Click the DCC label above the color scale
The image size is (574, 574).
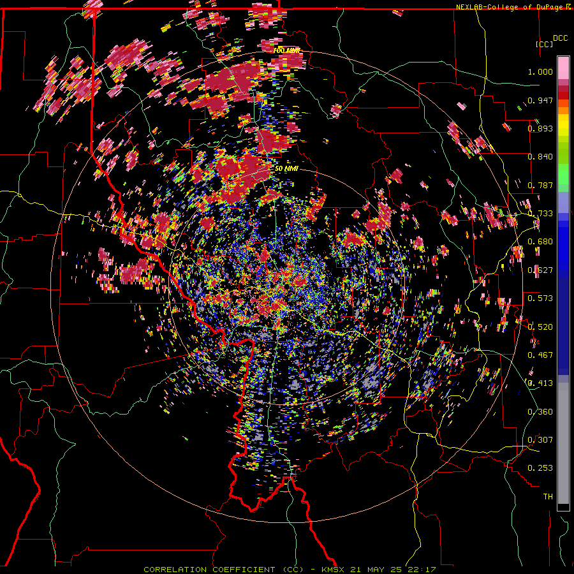tap(560, 38)
